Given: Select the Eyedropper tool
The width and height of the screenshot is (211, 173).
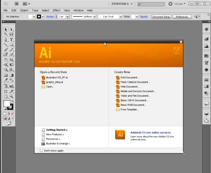Looking at the screenshot, I should [x=6, y=80].
